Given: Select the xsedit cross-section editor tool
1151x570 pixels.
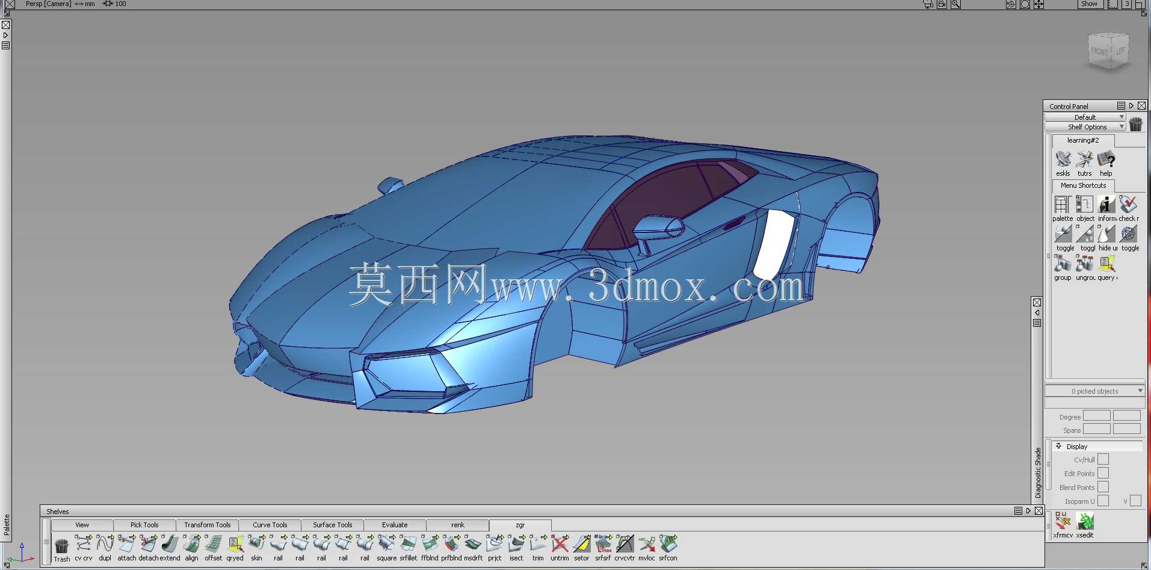Looking at the screenshot, I should 1084,521.
